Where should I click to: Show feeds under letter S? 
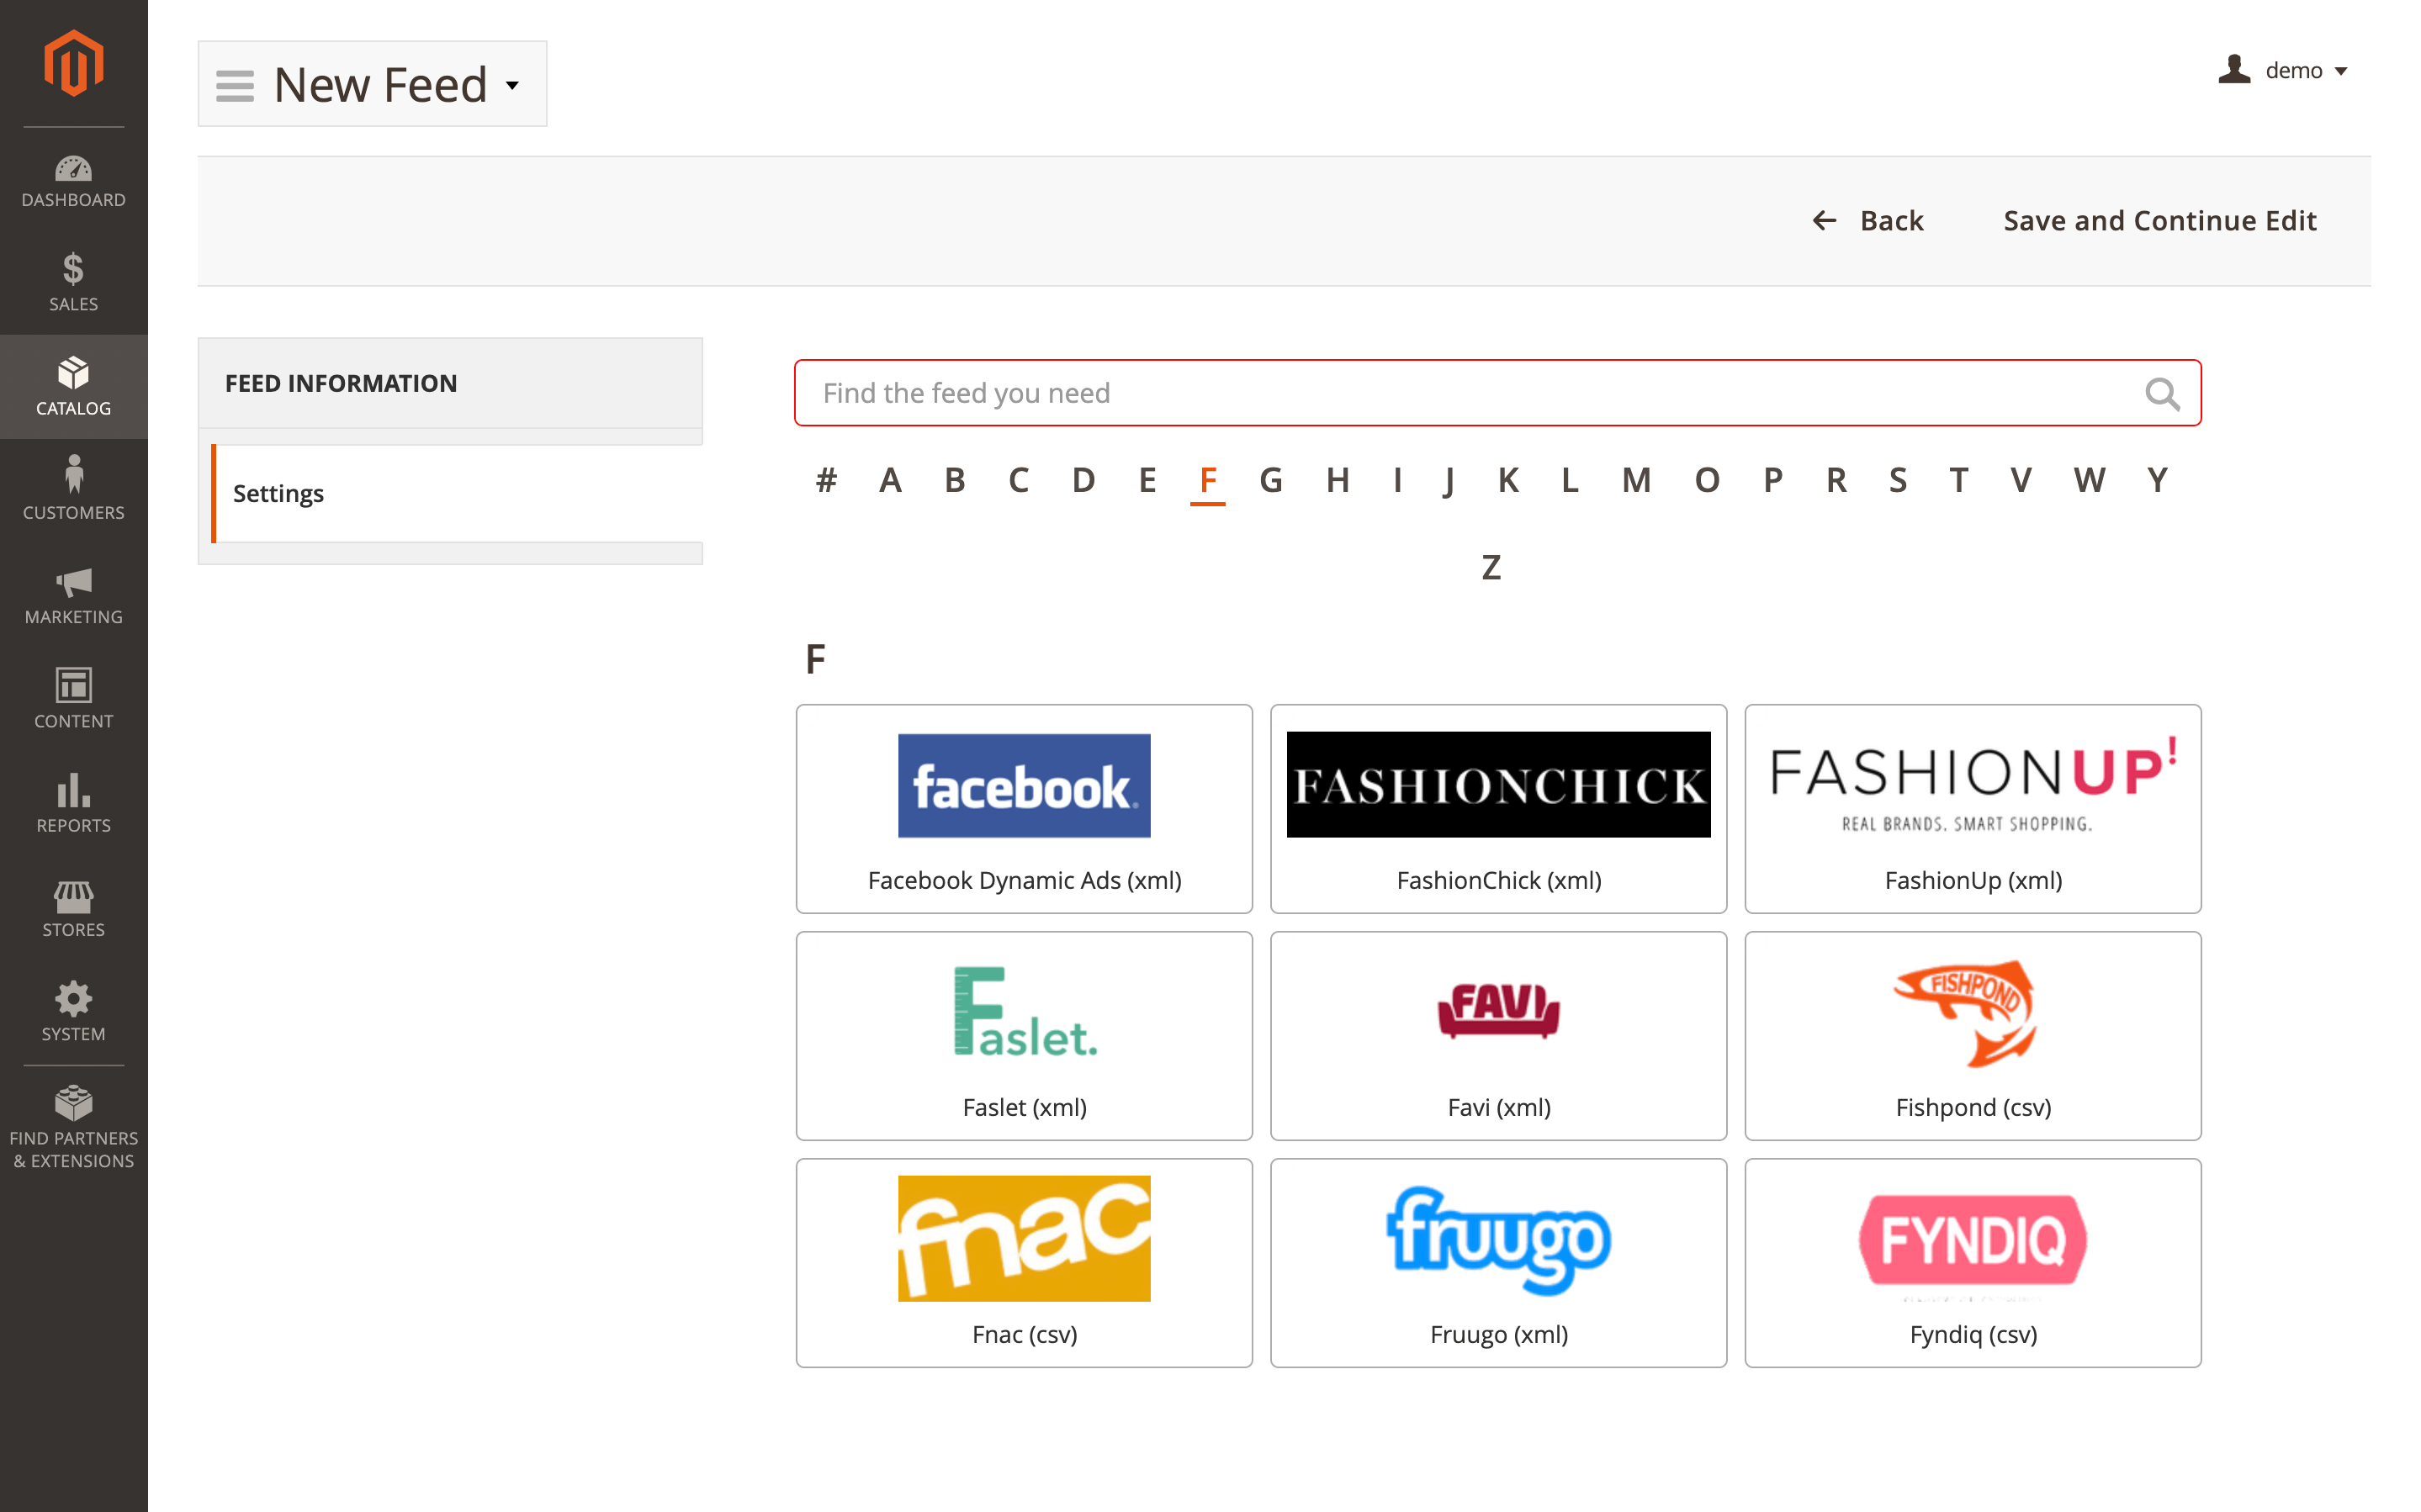pyautogui.click(x=1897, y=481)
